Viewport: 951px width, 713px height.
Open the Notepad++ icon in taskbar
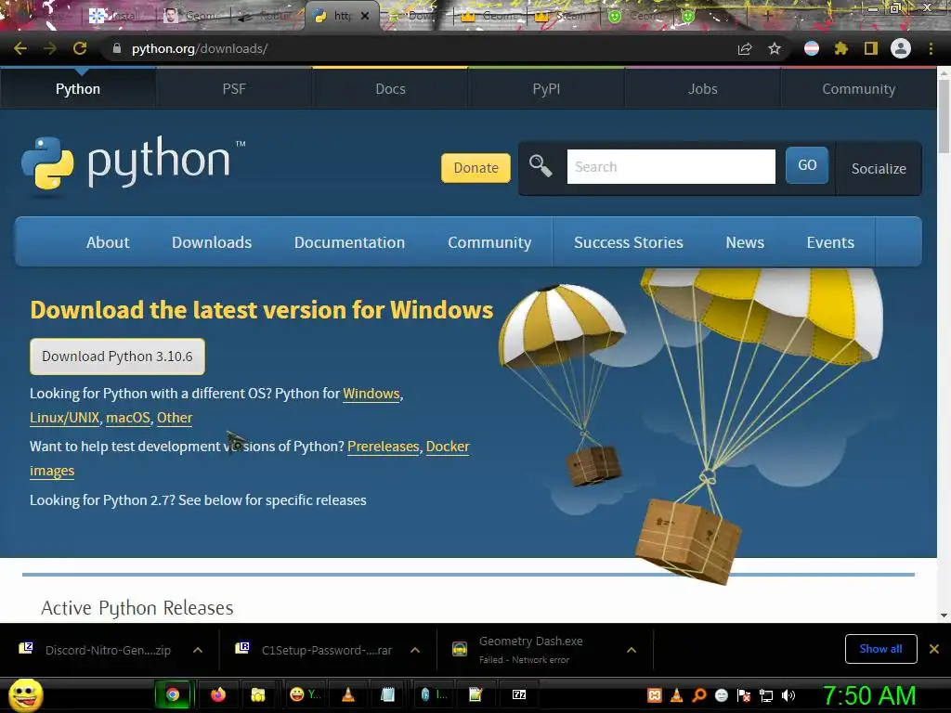pos(476,694)
